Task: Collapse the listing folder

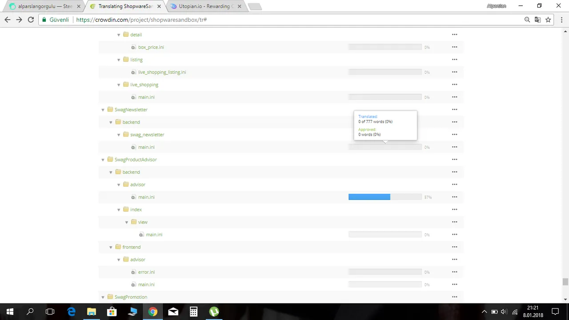Action: click(x=119, y=60)
